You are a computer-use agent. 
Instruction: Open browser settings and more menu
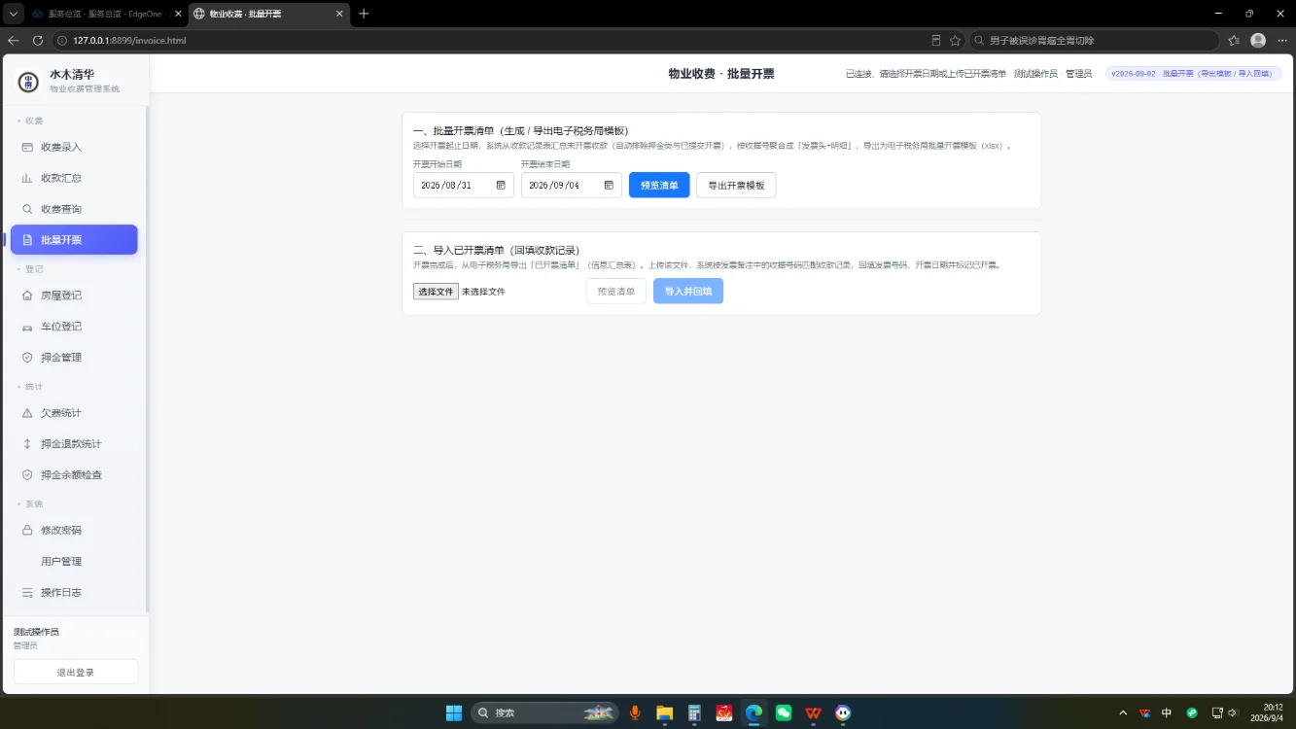pos(1282,41)
